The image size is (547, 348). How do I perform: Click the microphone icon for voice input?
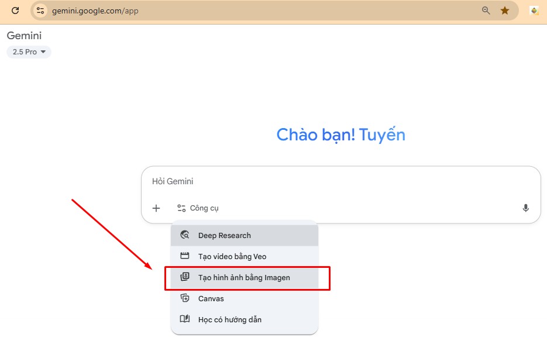(525, 208)
